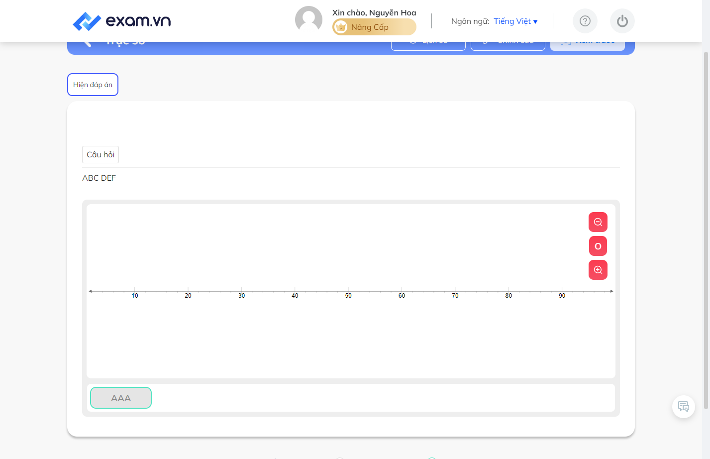
Task: Click the 50 mark on number line
Action: tap(348, 296)
